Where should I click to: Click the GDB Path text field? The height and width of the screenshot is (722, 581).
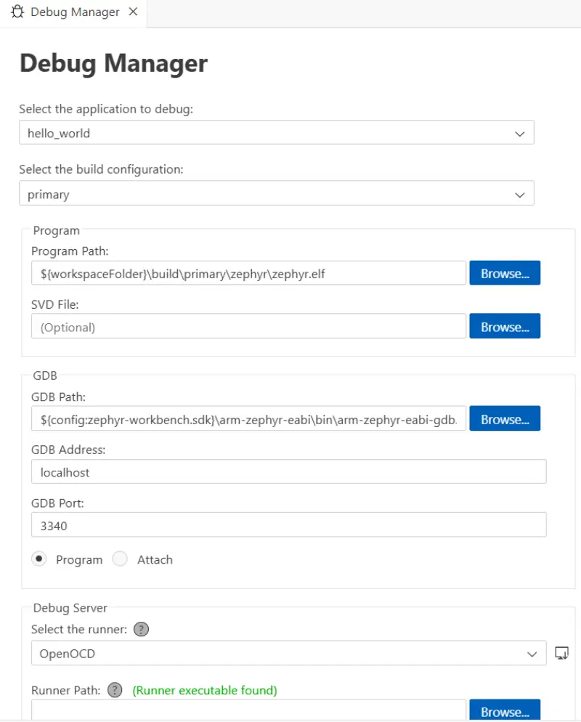[x=248, y=419]
